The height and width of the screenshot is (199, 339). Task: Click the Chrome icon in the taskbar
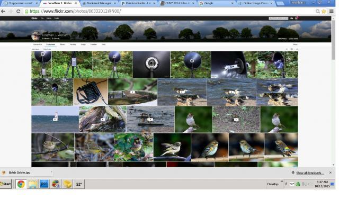pos(21,184)
